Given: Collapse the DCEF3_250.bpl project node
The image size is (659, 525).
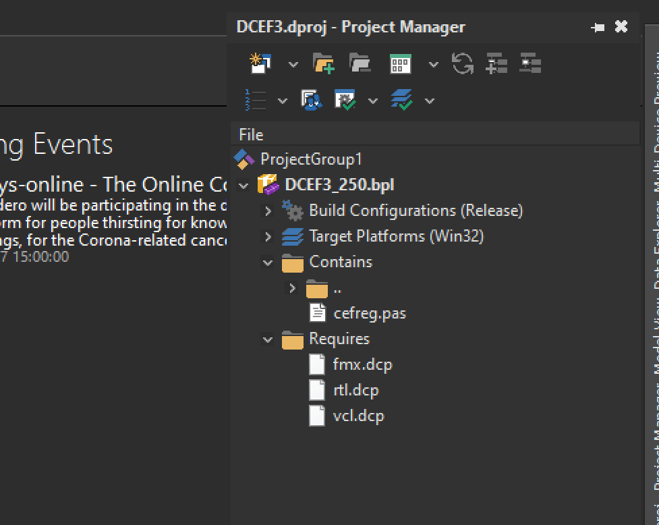Looking at the screenshot, I should [243, 186].
